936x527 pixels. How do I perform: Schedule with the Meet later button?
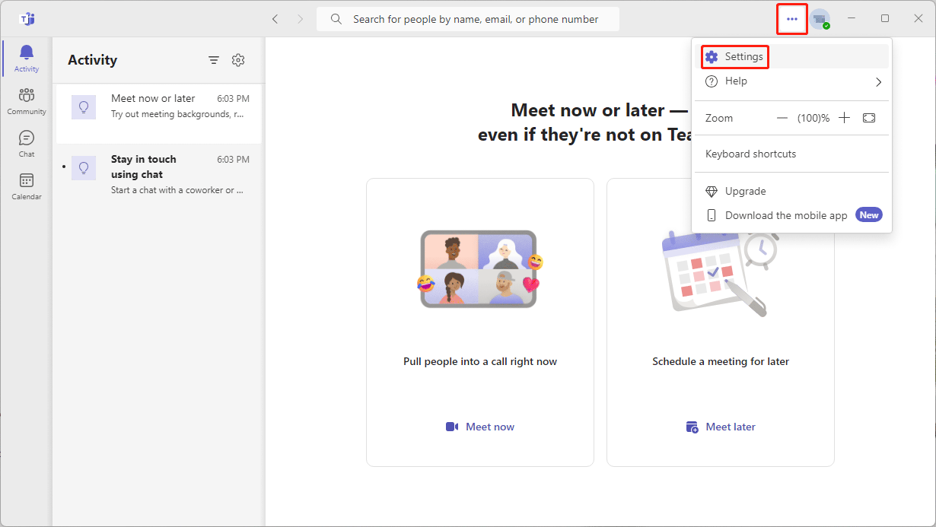[721, 427]
